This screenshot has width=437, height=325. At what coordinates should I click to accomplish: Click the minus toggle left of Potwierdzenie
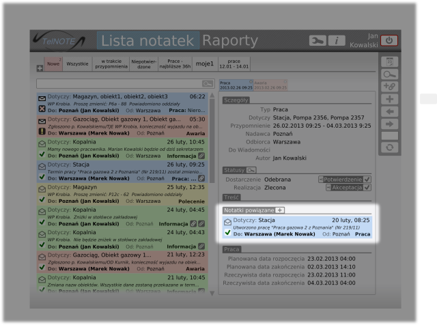tap(321, 180)
